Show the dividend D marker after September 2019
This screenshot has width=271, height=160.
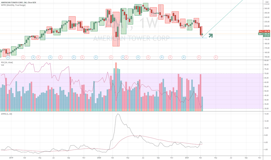coord(74,57)
